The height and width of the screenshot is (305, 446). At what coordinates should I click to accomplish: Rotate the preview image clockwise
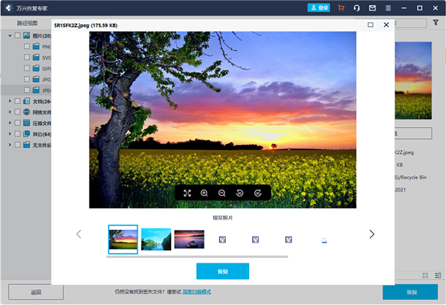(257, 193)
